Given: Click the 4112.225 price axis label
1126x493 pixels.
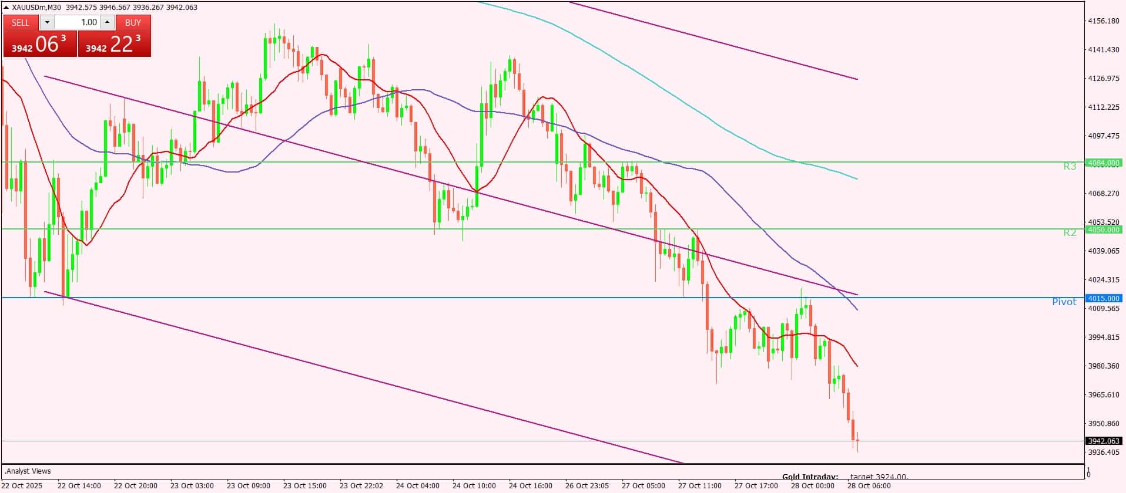Looking at the screenshot, I should (x=1104, y=107).
